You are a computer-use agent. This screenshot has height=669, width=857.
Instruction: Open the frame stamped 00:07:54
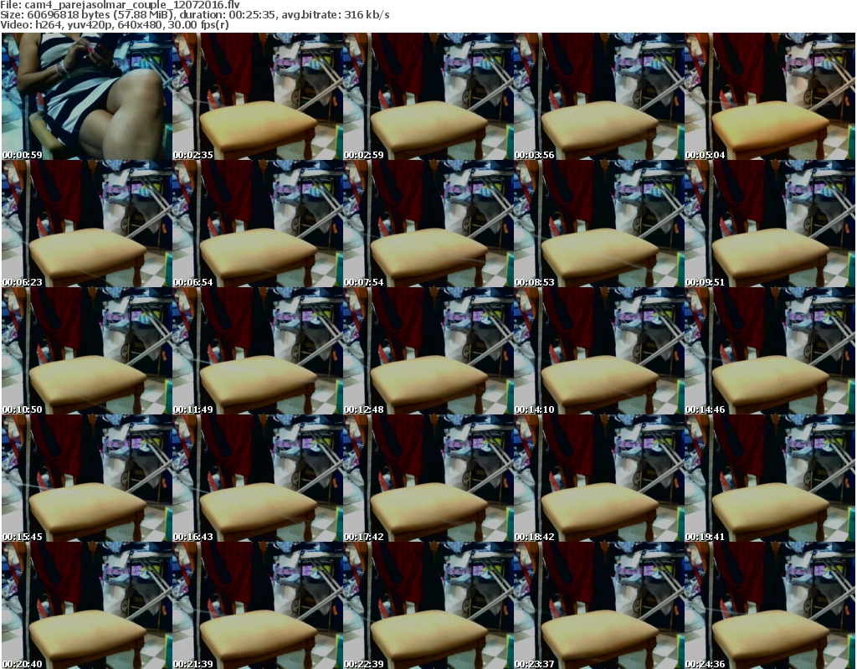428,224
